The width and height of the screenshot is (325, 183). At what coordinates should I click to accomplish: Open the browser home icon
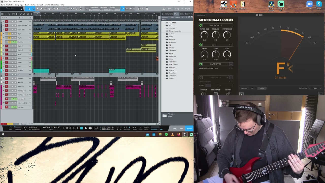click(163, 14)
